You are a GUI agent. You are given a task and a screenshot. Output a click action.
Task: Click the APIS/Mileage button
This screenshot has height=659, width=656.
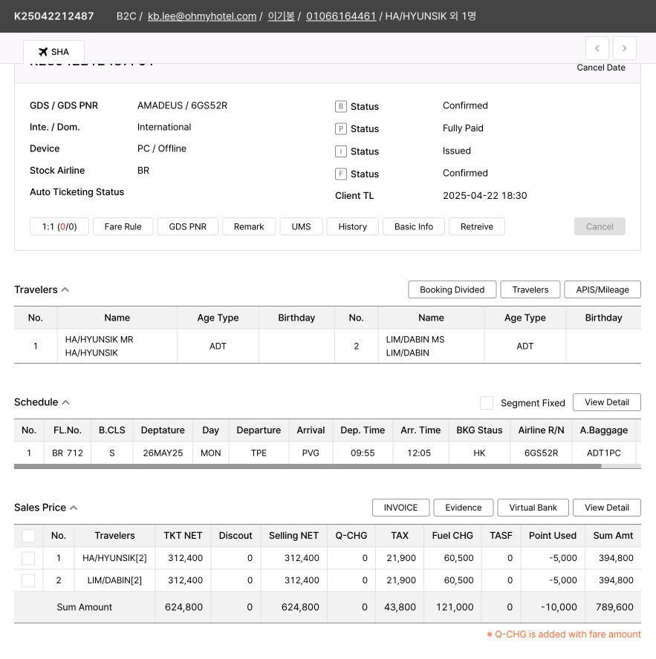coord(603,289)
